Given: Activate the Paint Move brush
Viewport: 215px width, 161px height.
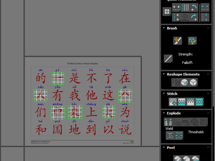Looking at the screenshot, I should pyautogui.click(x=178, y=41).
